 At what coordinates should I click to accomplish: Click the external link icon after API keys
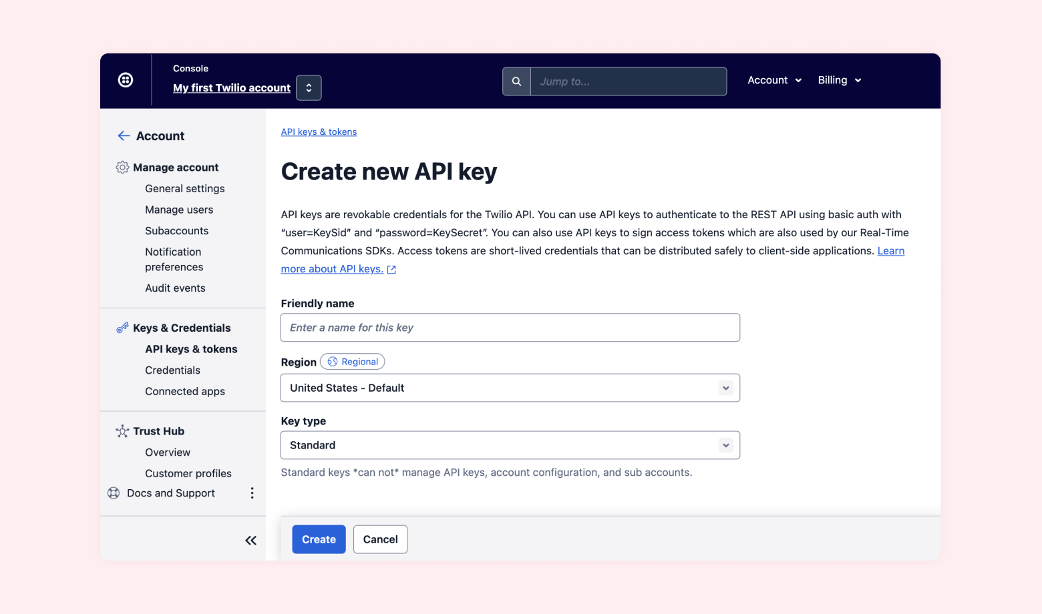pyautogui.click(x=391, y=270)
